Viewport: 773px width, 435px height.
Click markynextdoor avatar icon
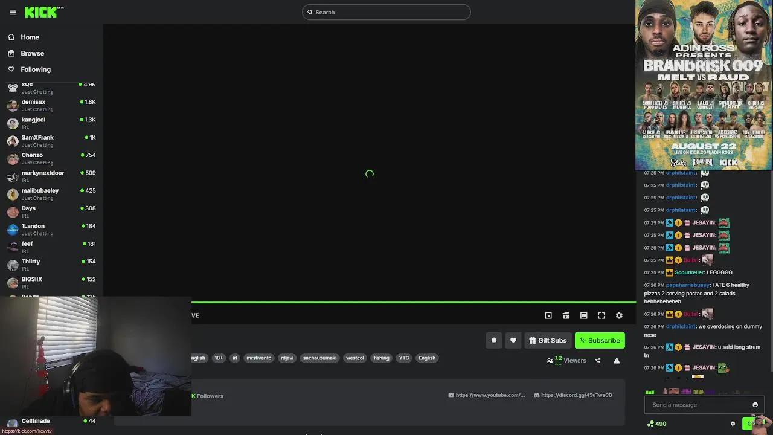(x=13, y=176)
